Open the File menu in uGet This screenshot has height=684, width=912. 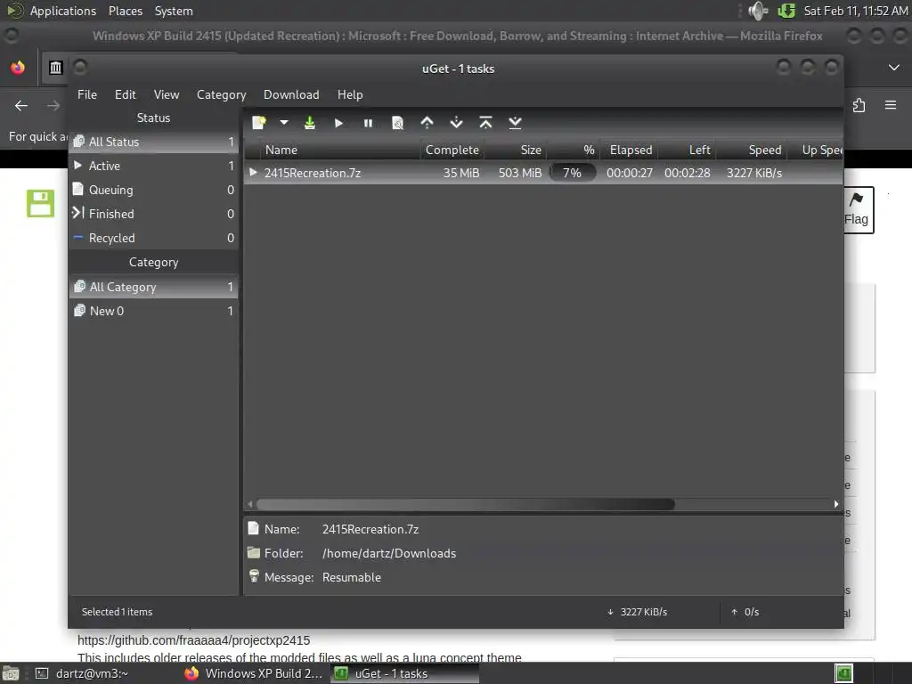click(87, 94)
